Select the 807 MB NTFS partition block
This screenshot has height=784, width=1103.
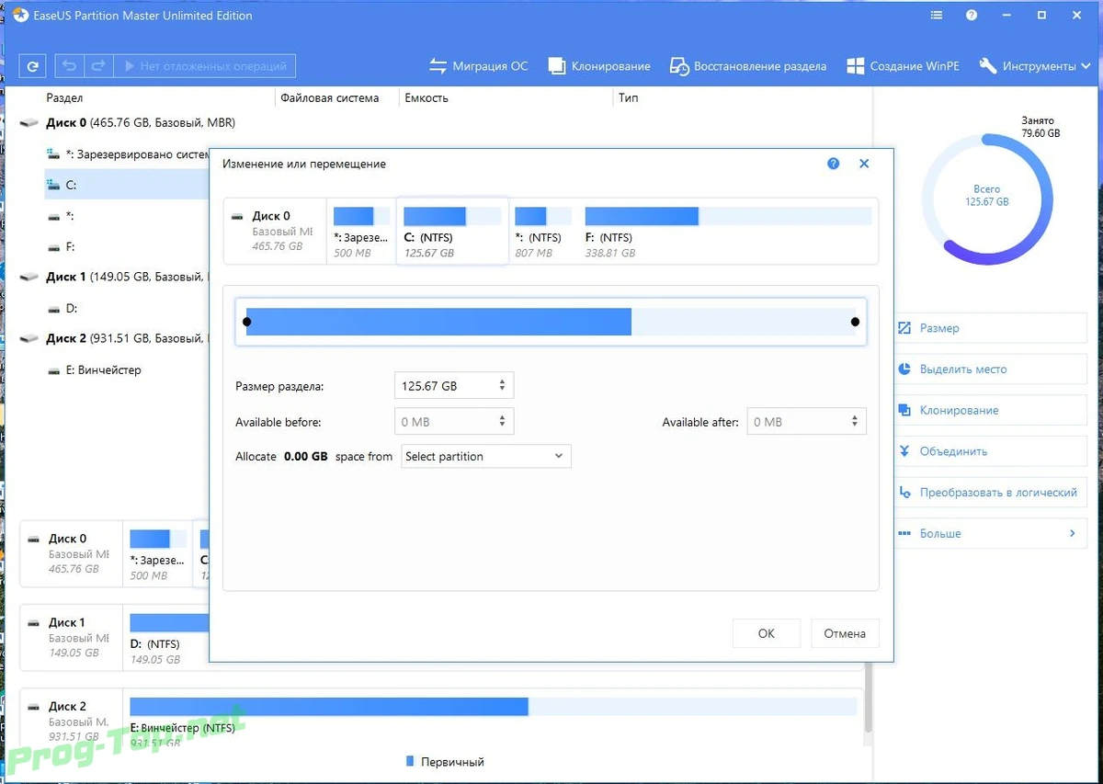pos(543,232)
